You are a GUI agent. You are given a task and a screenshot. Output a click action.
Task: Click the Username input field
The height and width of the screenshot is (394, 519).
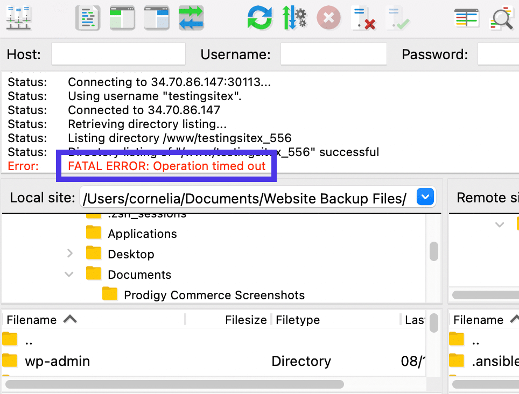coord(334,54)
